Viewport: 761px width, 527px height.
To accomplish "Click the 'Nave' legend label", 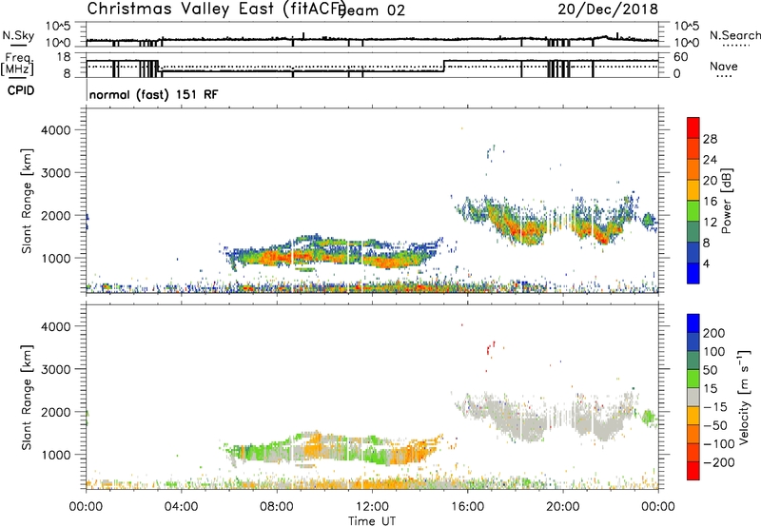I will 724,66.
